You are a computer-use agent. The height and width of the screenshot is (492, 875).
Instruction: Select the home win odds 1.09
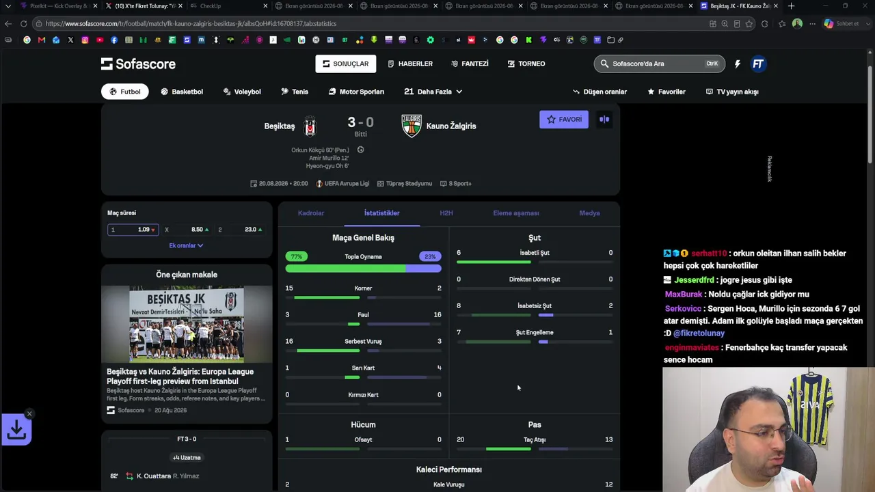click(x=133, y=230)
